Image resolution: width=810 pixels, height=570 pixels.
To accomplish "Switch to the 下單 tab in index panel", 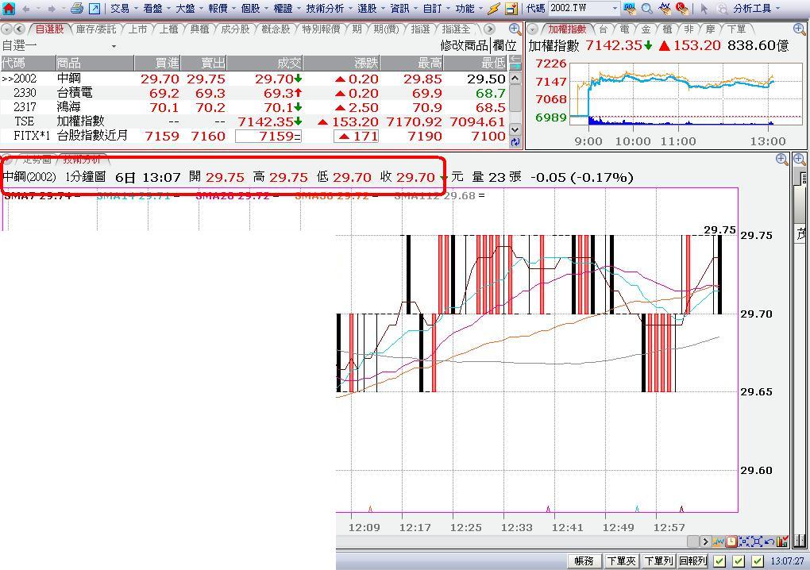I will click(x=736, y=29).
